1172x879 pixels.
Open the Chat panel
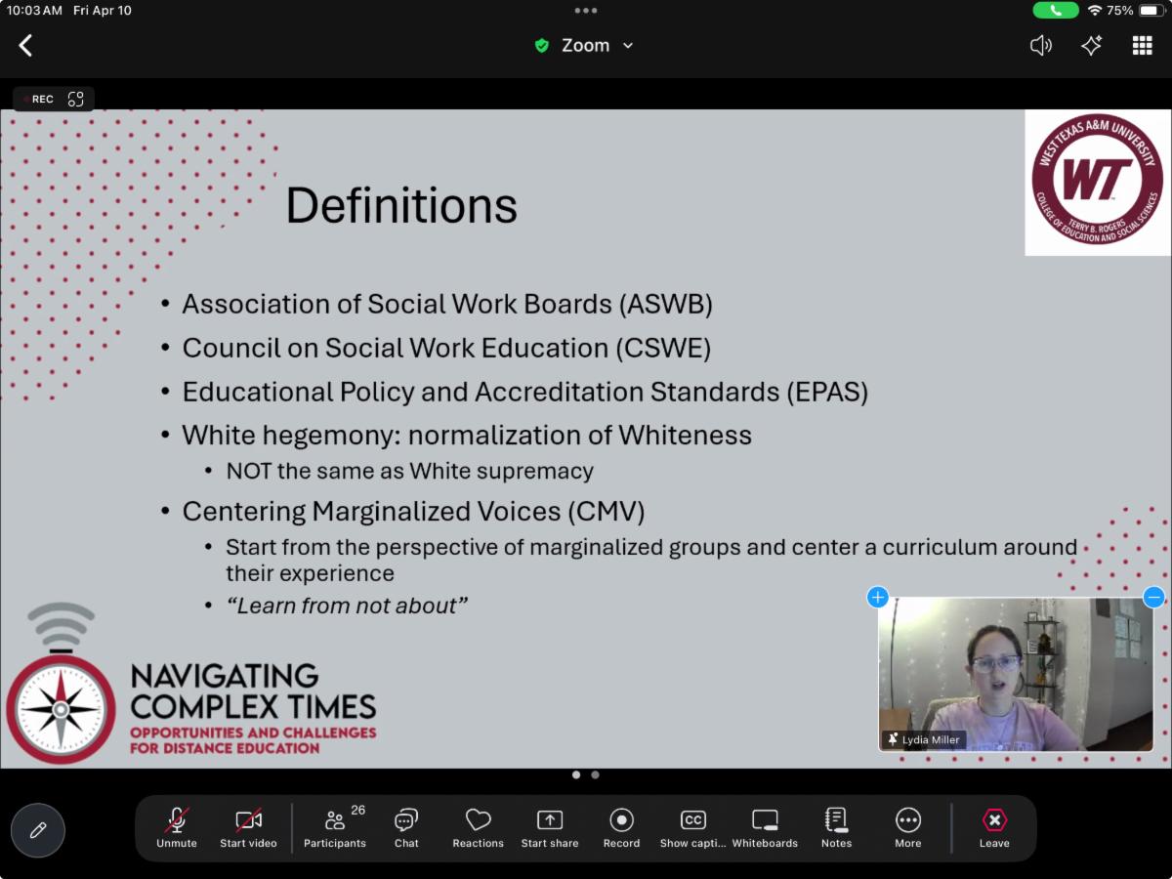(406, 828)
